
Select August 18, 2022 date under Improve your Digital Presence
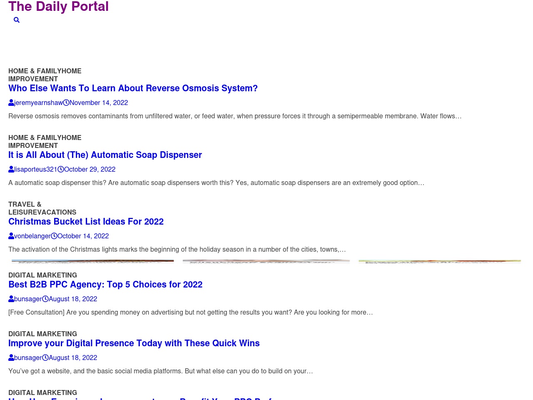[x=73, y=357]
